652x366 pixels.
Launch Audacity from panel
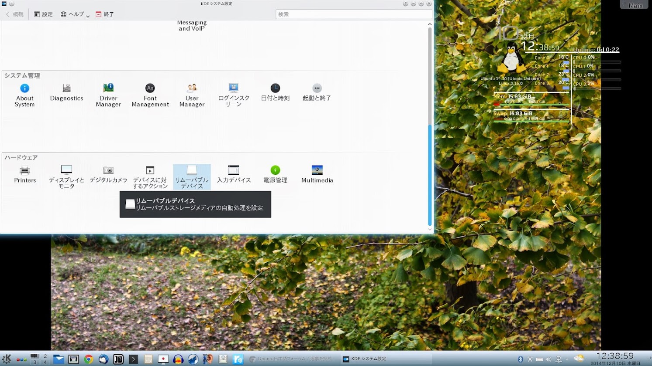coord(178,359)
